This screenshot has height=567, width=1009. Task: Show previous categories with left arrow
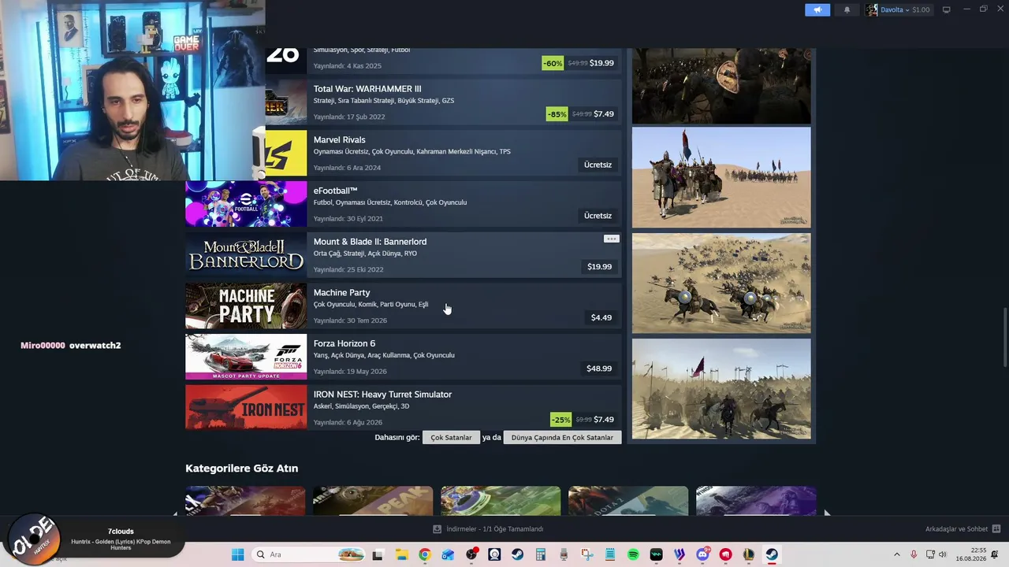pos(175,513)
